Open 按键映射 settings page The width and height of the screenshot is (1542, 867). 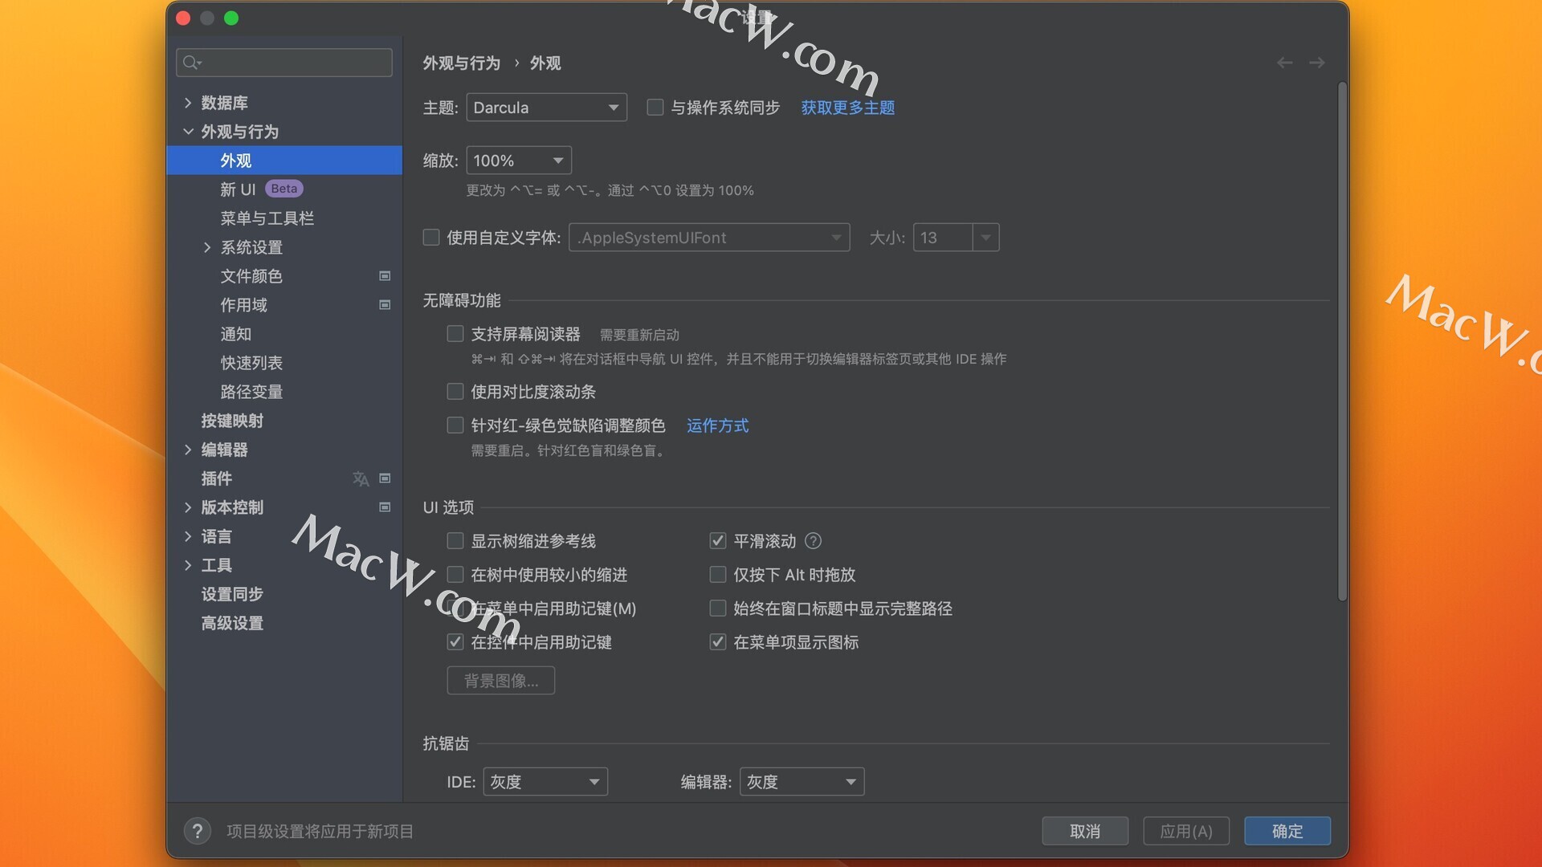tap(284, 421)
